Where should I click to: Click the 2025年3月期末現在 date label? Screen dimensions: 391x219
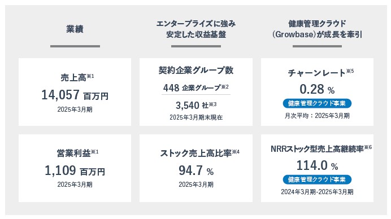[x=196, y=117]
